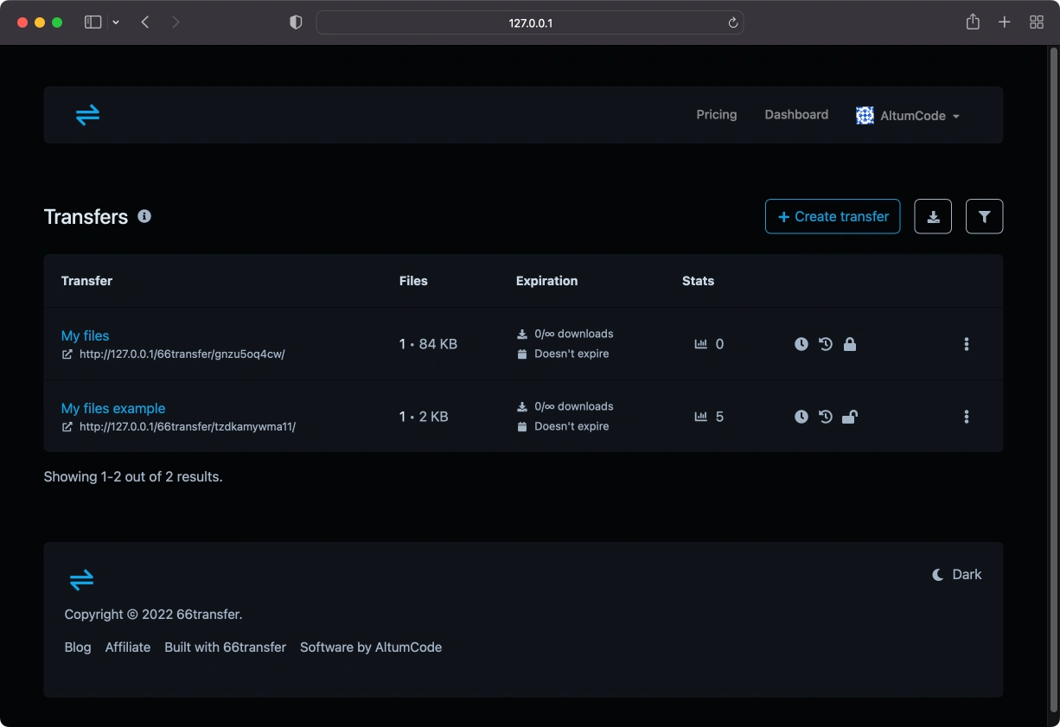The height and width of the screenshot is (727, 1060).
Task: Click the 66transfer logo in footer
Action: [81, 580]
